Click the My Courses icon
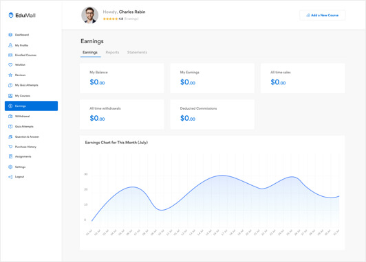This screenshot has height=262, width=366. click(x=10, y=95)
